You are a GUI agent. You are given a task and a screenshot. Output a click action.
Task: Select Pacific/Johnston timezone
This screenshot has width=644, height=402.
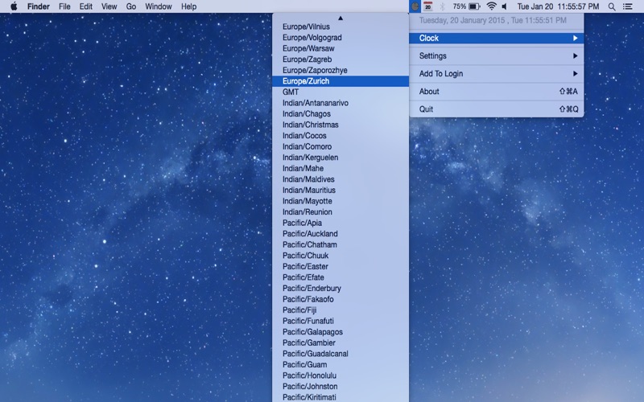(x=341, y=387)
